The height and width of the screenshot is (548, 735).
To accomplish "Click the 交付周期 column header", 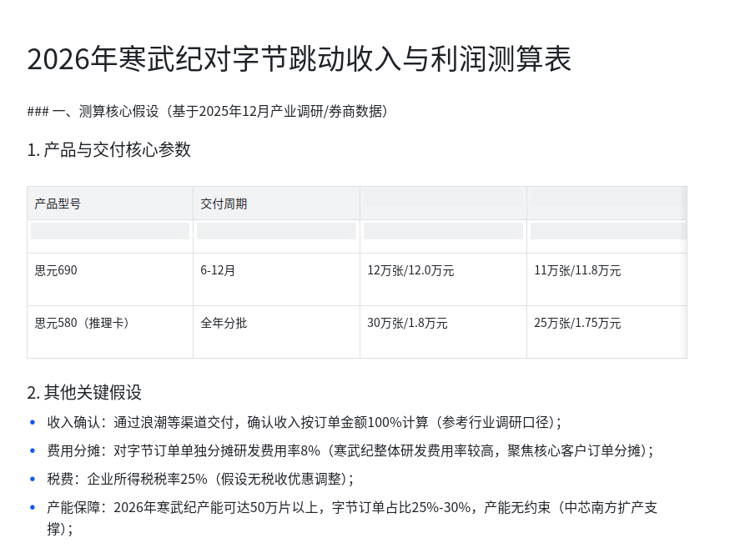I will click(224, 204).
